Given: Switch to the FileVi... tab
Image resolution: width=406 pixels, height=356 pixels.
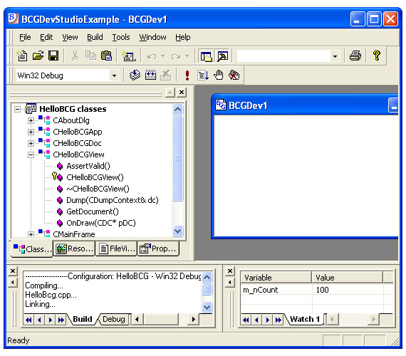Looking at the screenshot, I should [x=117, y=248].
